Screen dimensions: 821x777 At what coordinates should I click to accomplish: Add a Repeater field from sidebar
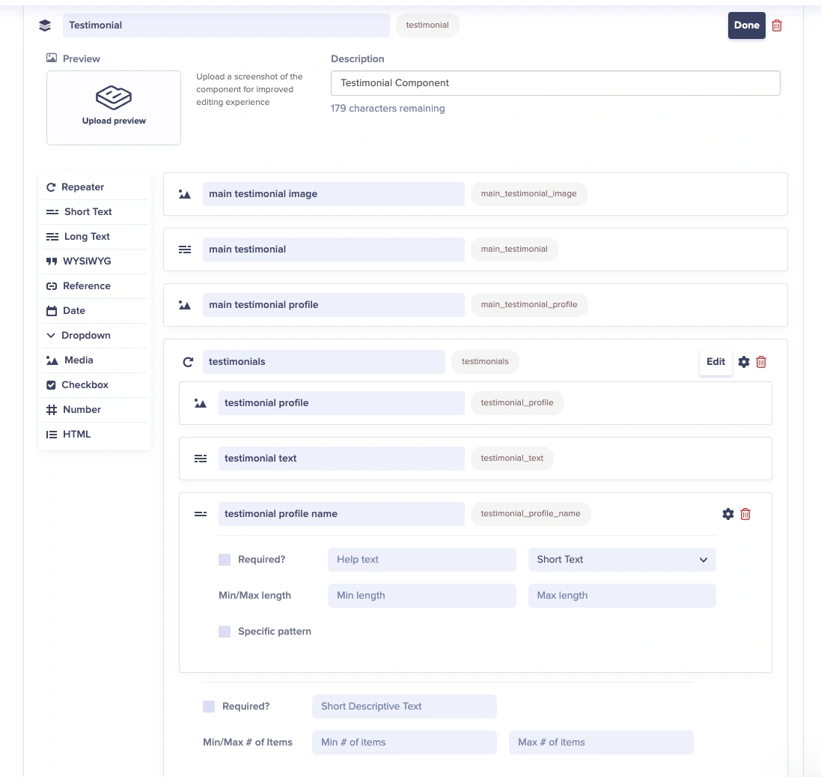coord(82,187)
